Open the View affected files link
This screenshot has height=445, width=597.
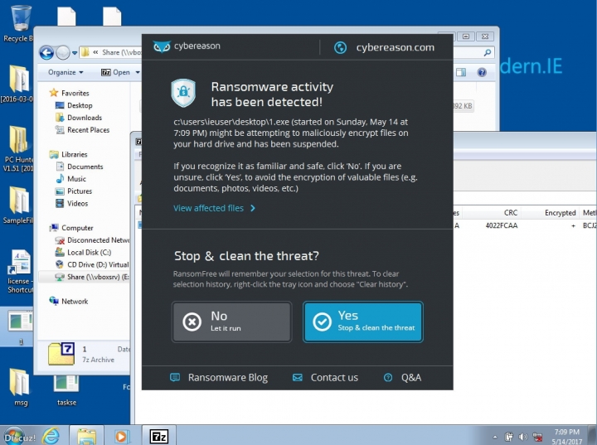click(215, 208)
